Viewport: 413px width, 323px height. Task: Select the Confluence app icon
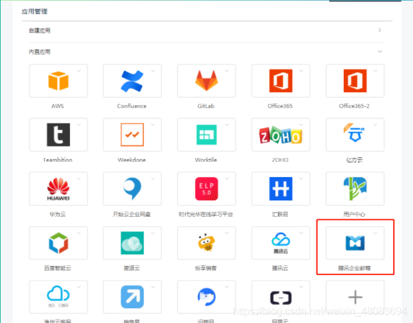[x=132, y=81]
